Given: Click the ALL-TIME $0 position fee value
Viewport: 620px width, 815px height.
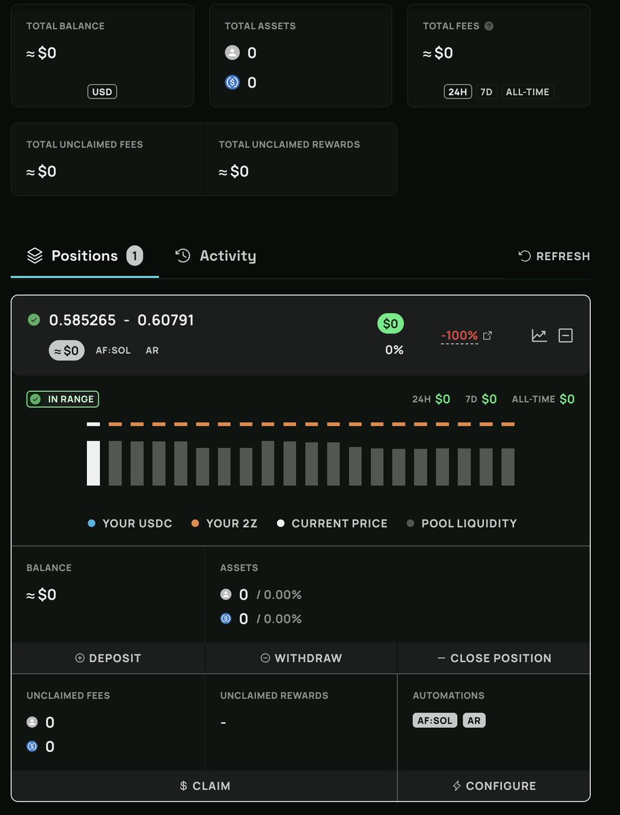Looking at the screenshot, I should click(567, 399).
